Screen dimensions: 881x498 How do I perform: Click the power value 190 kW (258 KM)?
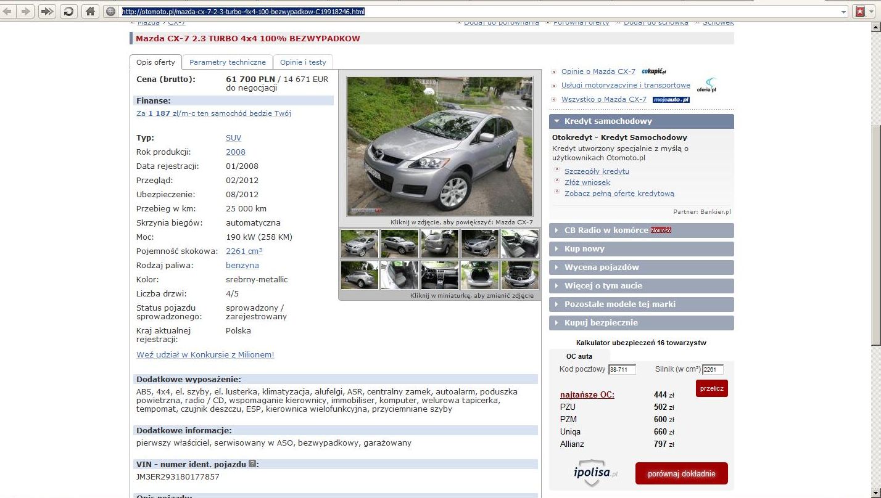click(259, 237)
